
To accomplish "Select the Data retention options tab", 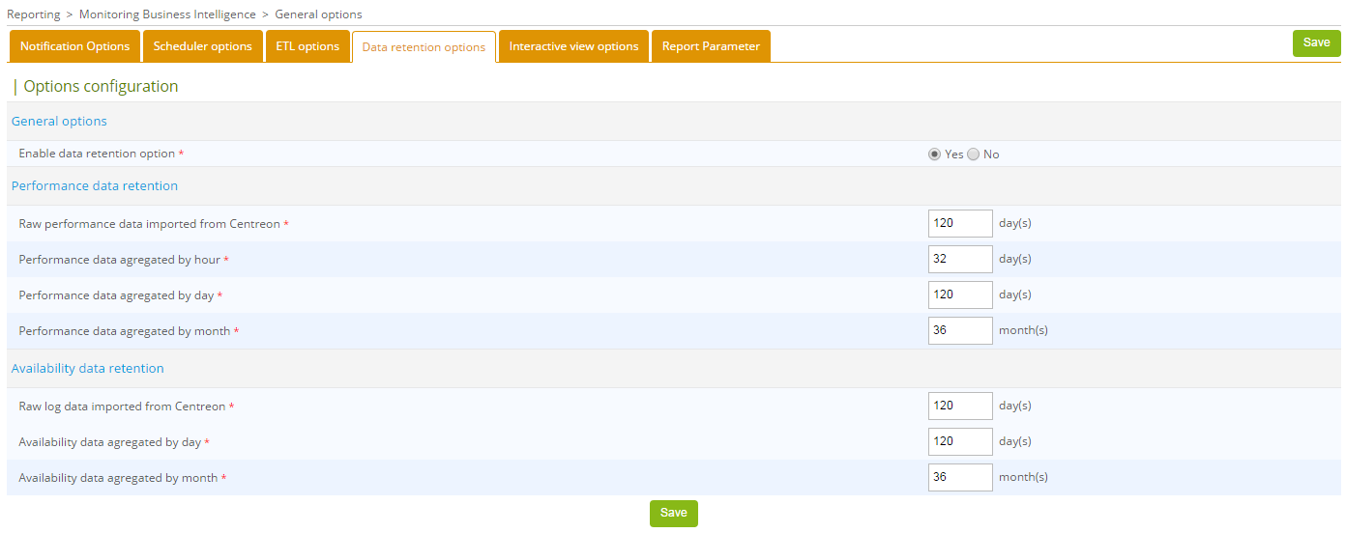I will (x=424, y=47).
